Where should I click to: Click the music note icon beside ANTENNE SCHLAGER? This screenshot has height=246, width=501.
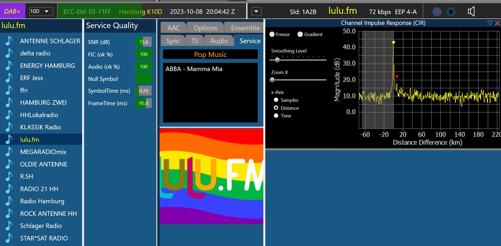[x=9, y=41]
